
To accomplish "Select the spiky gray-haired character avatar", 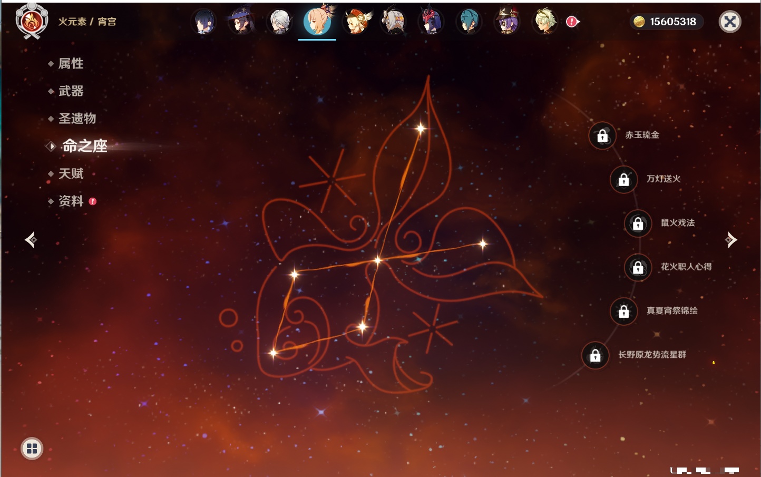I will click(394, 22).
